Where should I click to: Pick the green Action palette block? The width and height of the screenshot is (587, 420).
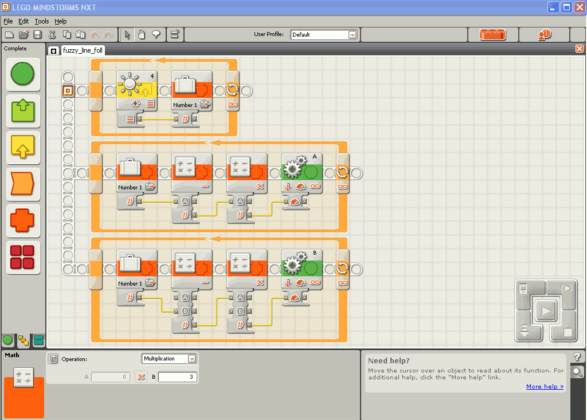coord(22,110)
